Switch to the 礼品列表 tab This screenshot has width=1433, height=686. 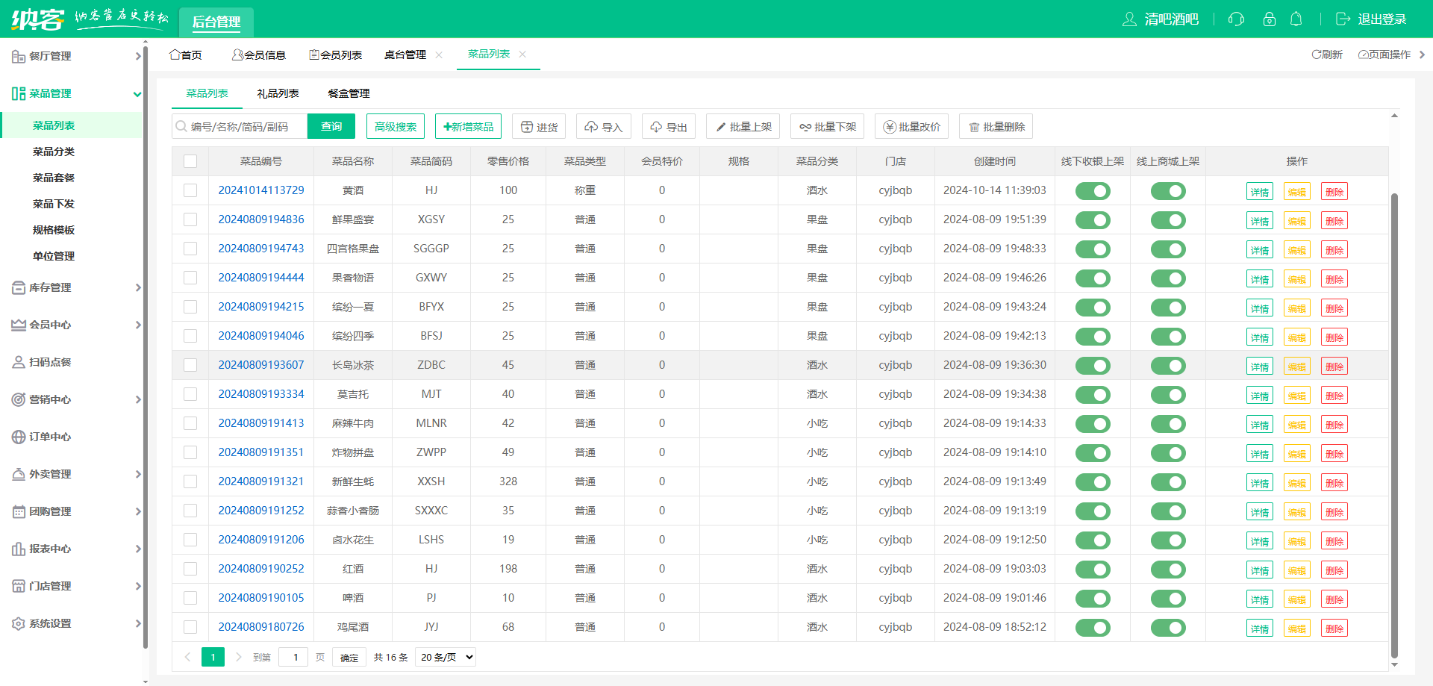(278, 93)
